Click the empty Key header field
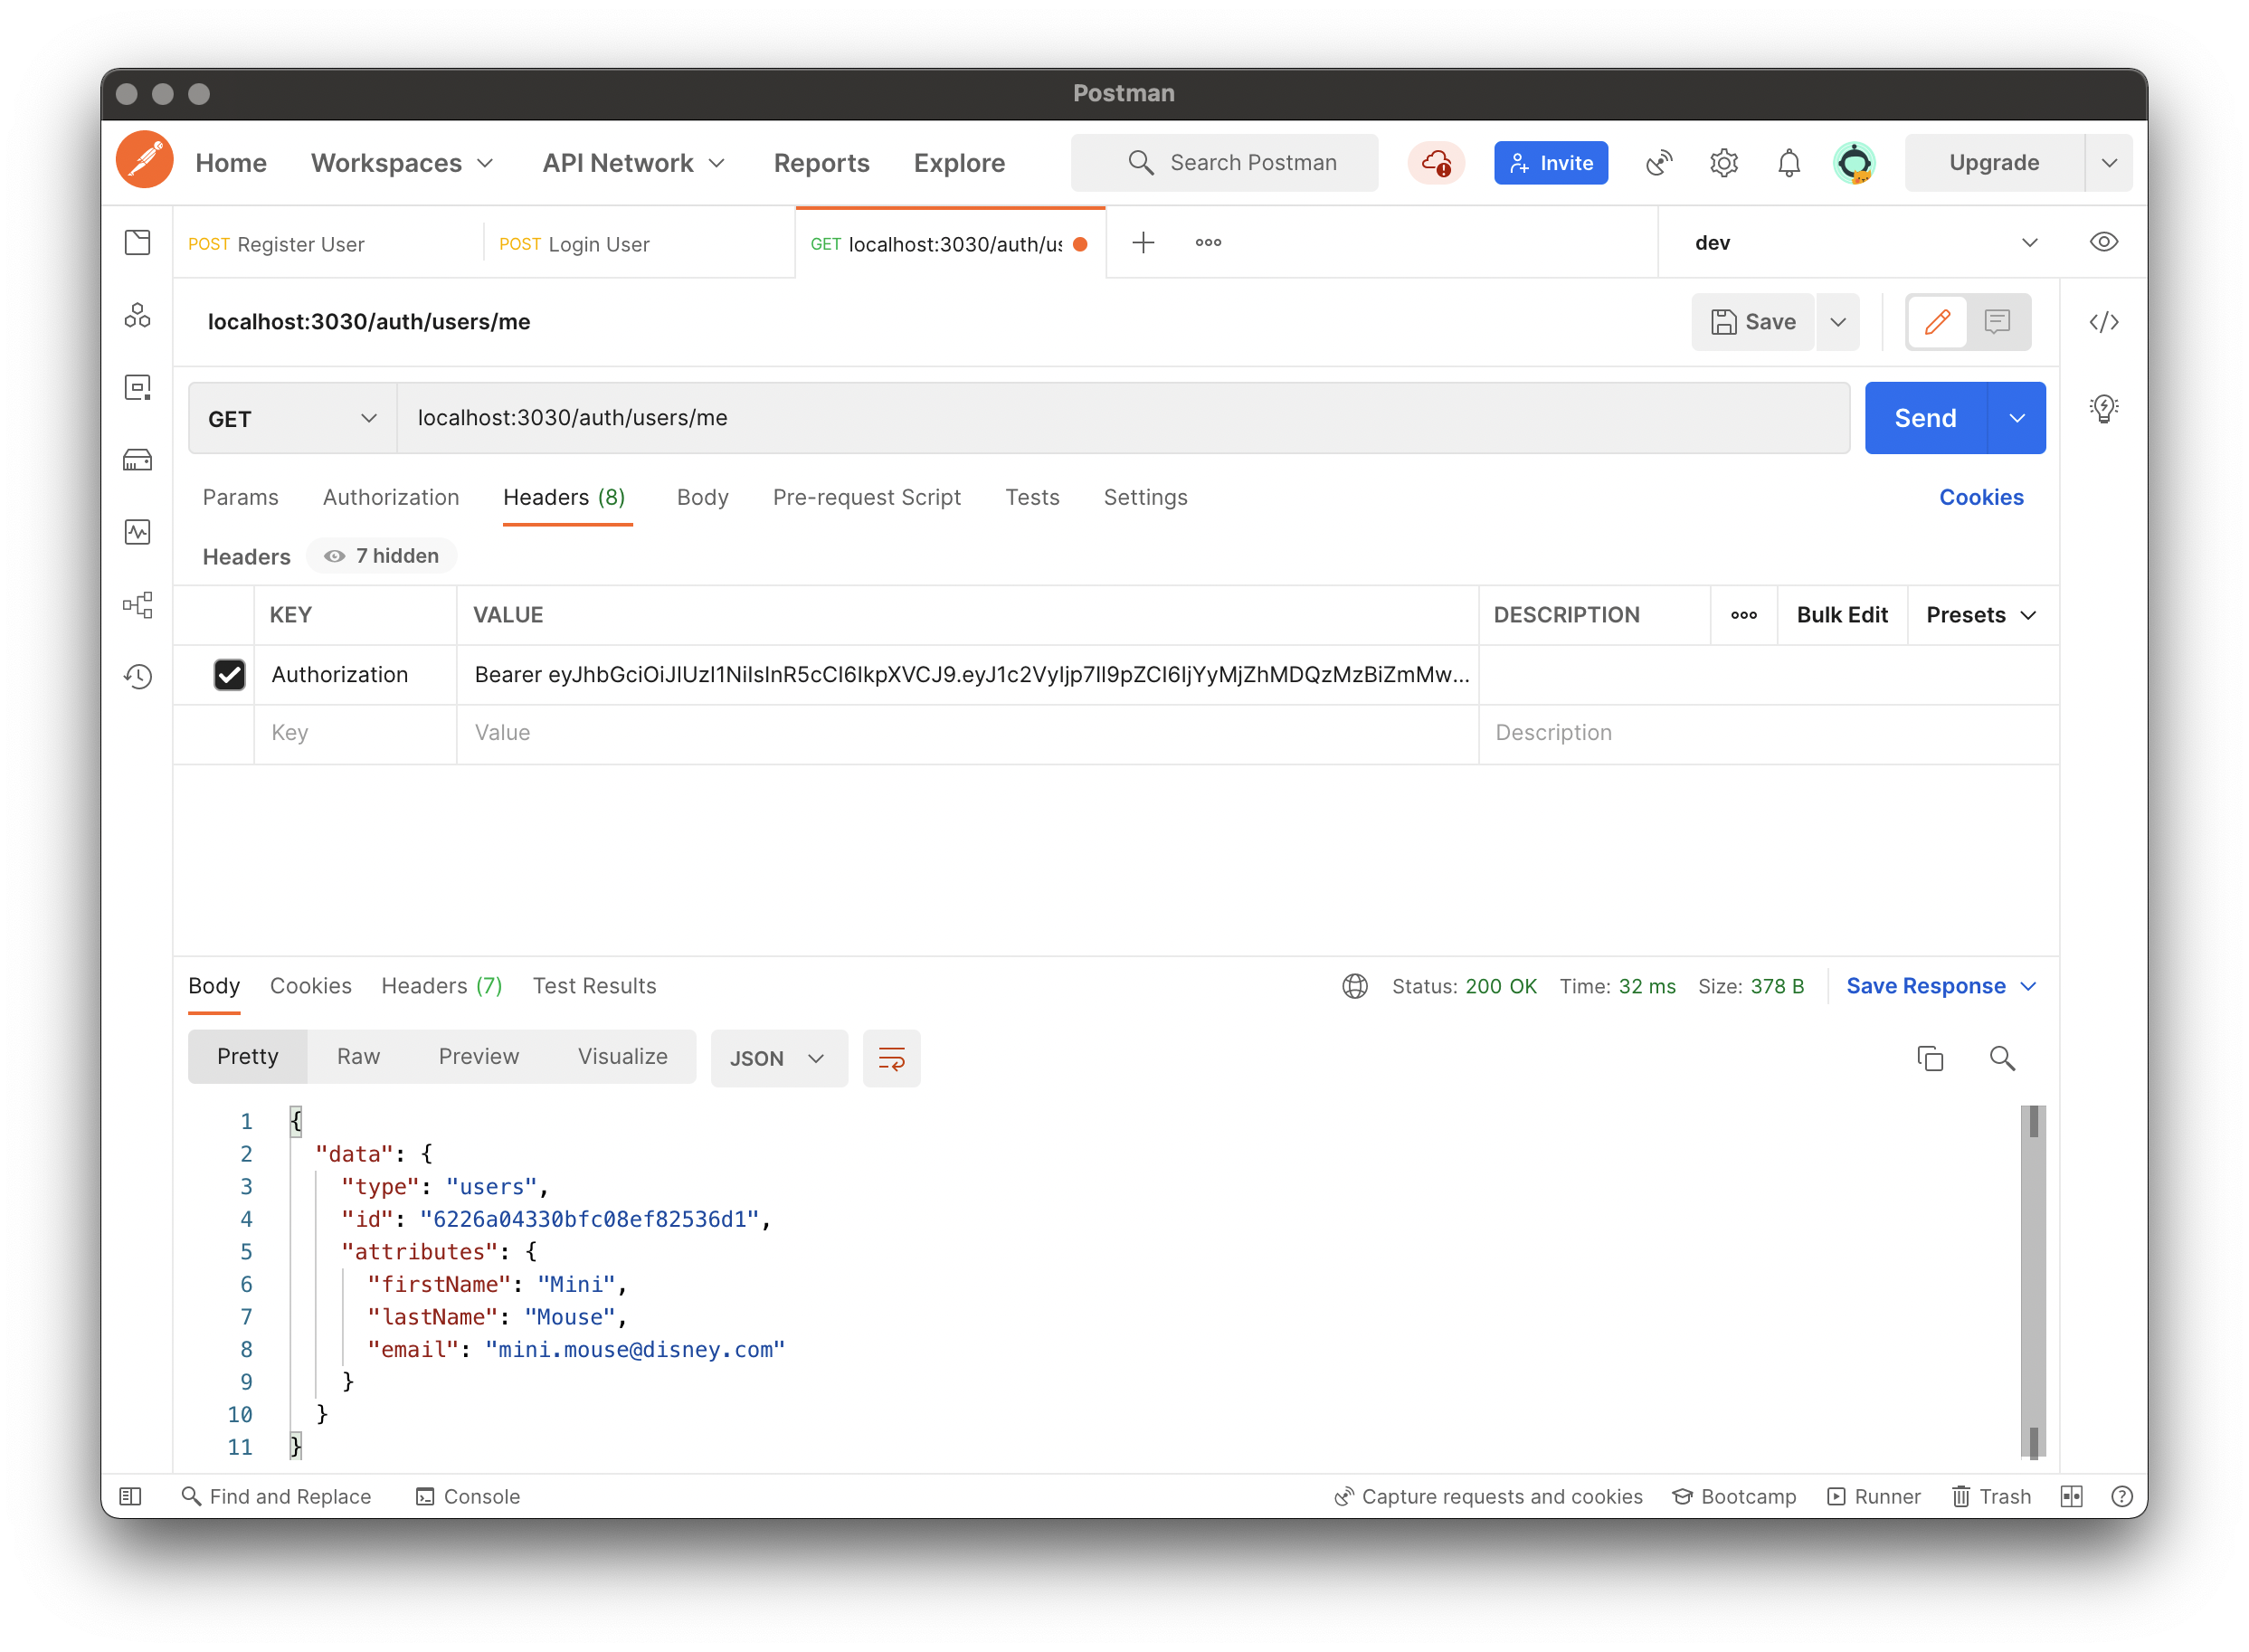Image resolution: width=2249 pixels, height=1652 pixels. (x=355, y=733)
